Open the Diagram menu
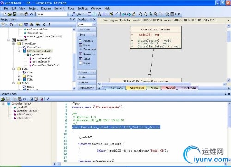Viewport: 231px width, 167px height. 46,8
